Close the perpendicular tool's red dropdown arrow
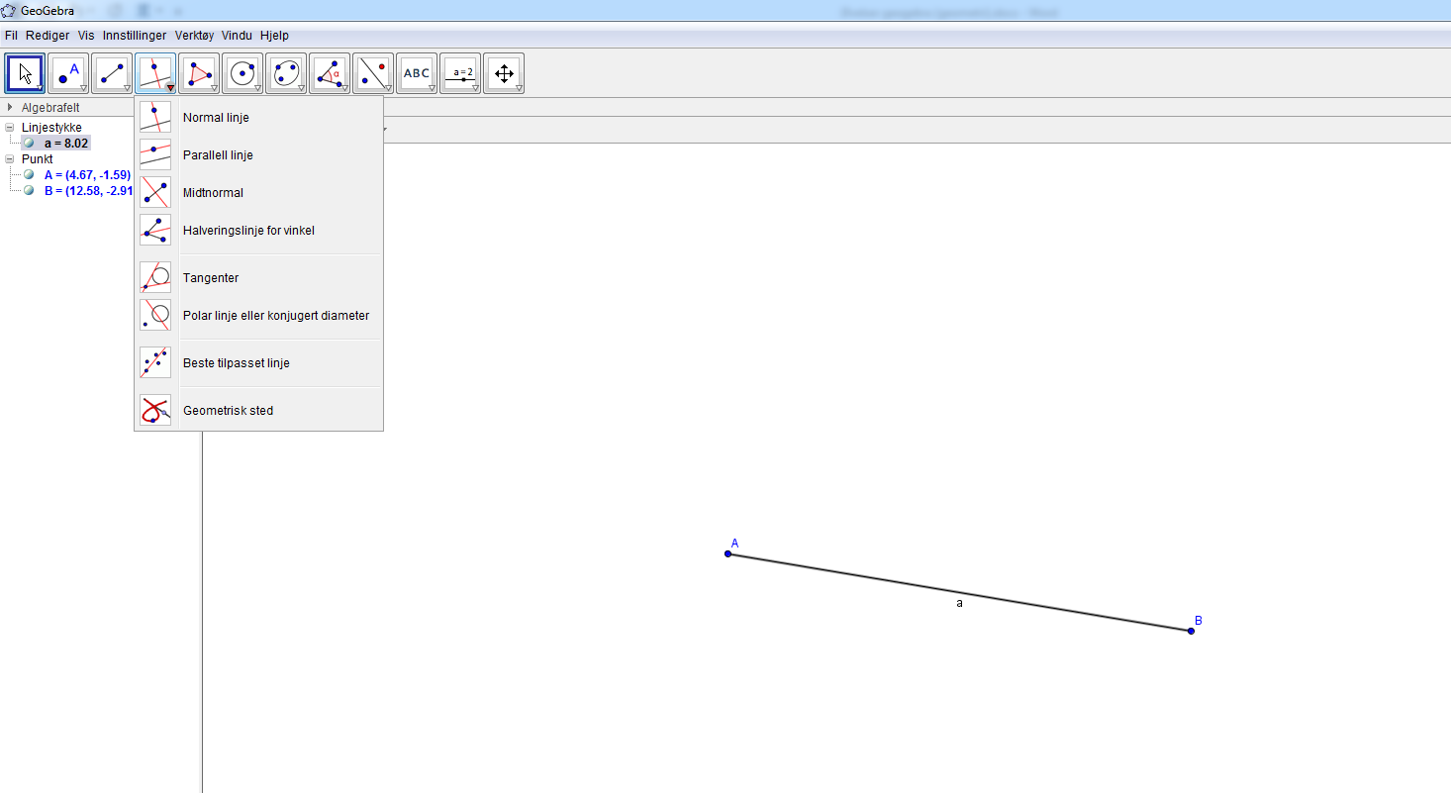 point(170,88)
